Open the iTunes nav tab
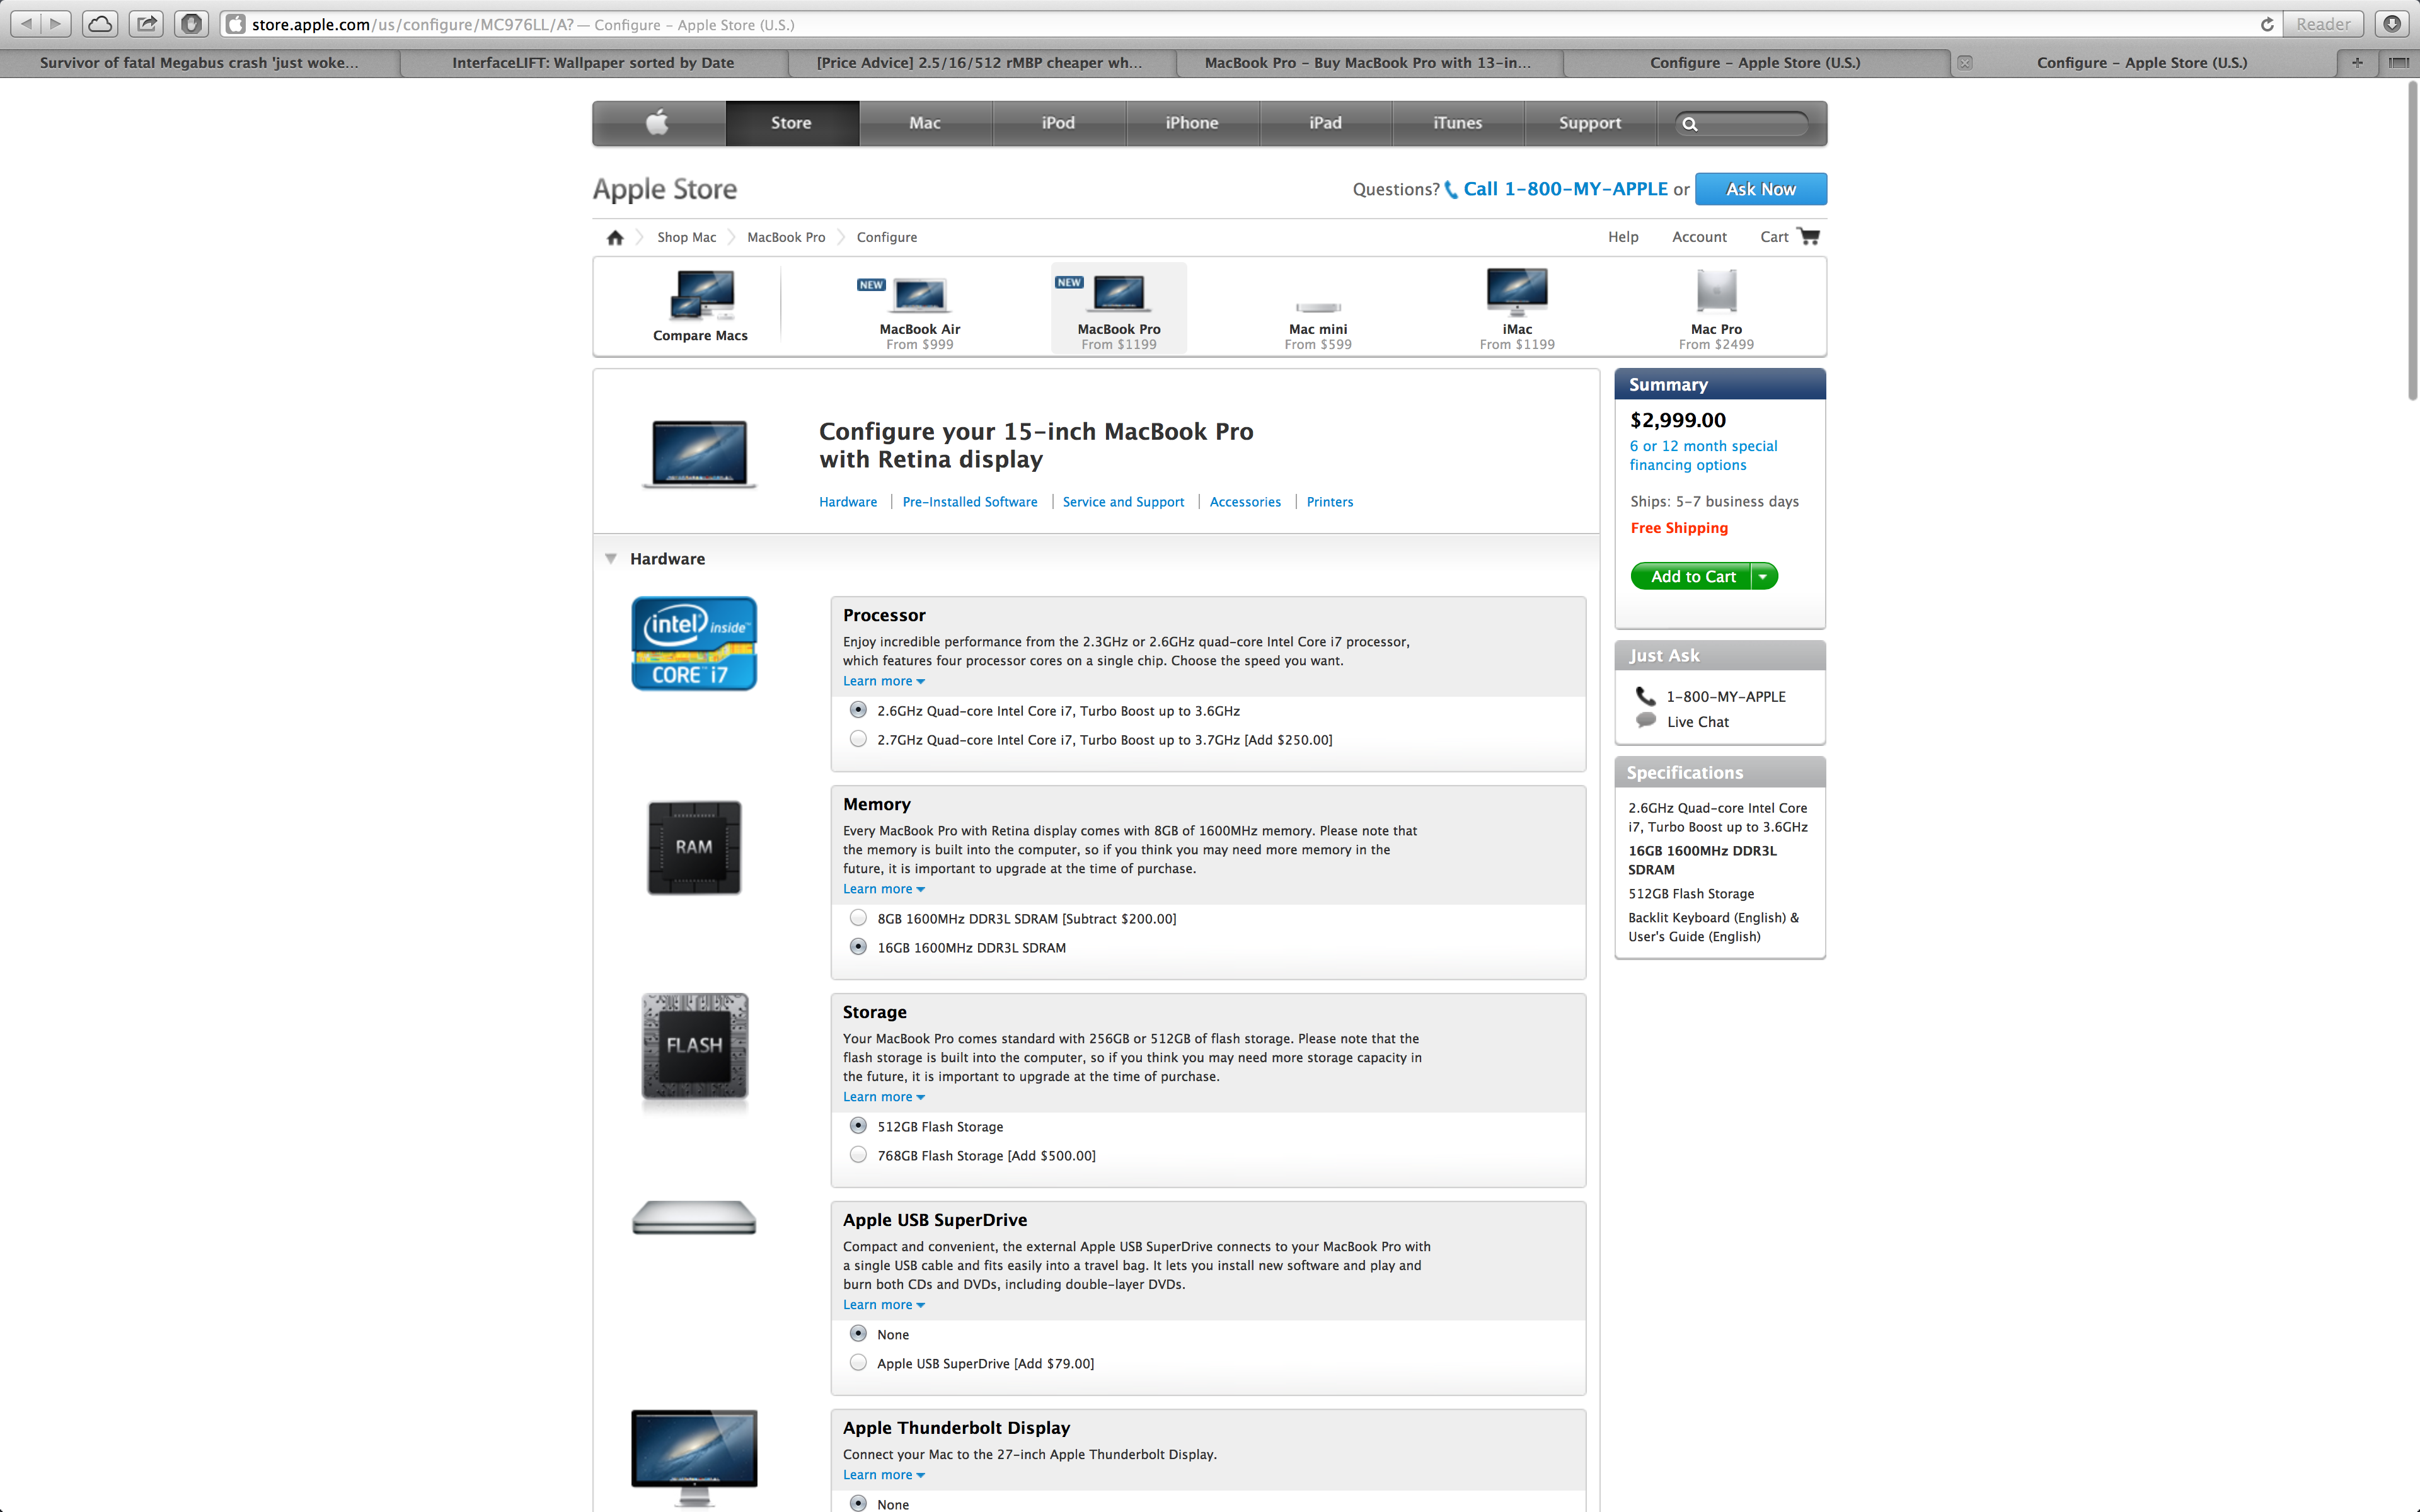 [x=1458, y=123]
